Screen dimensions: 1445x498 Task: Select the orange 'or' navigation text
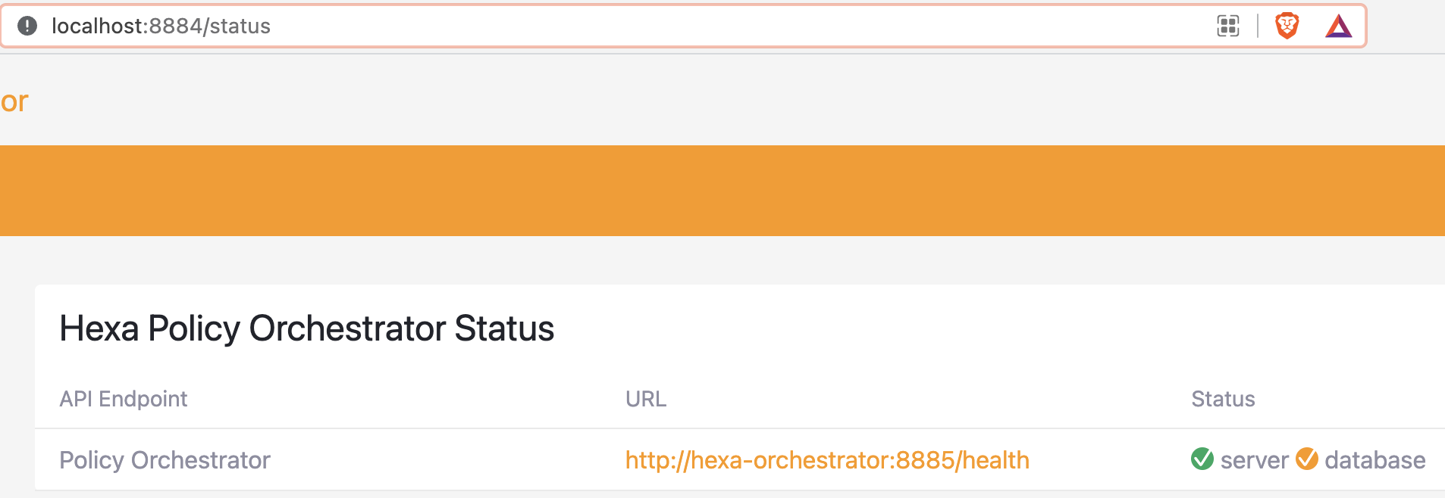14,101
